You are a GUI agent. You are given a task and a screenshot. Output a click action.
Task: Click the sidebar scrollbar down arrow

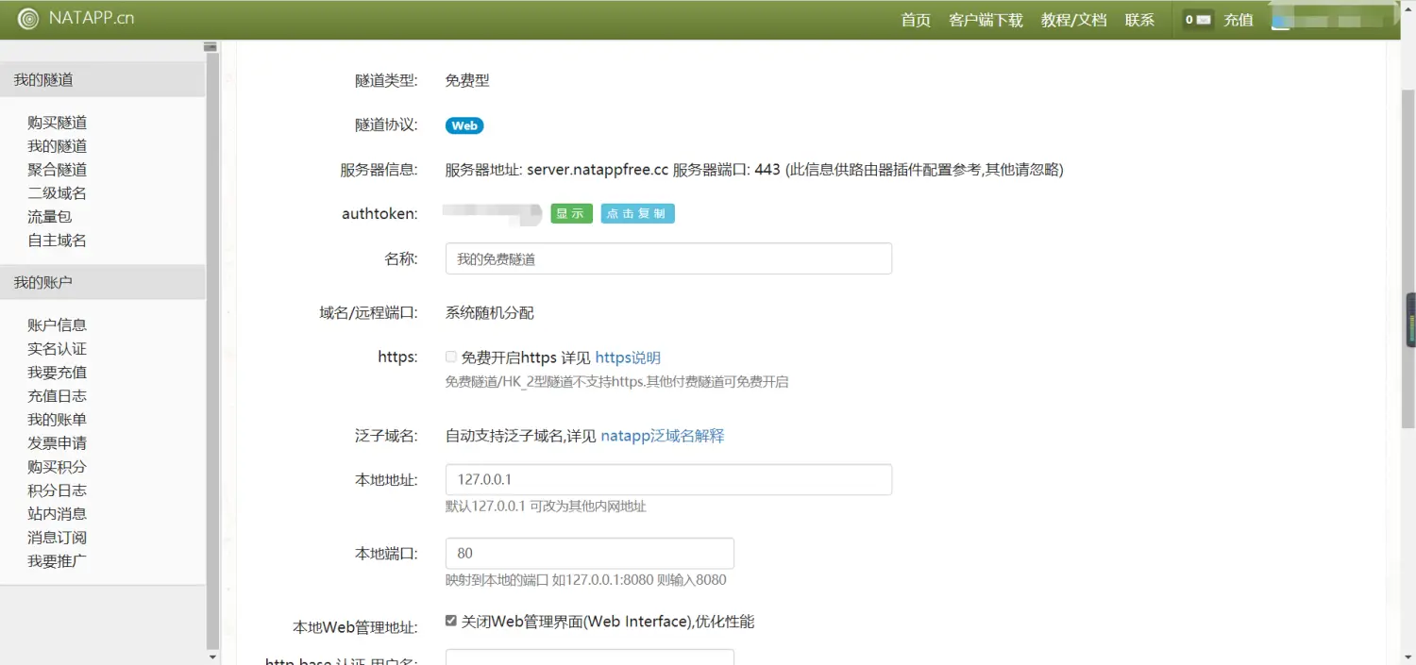click(212, 657)
